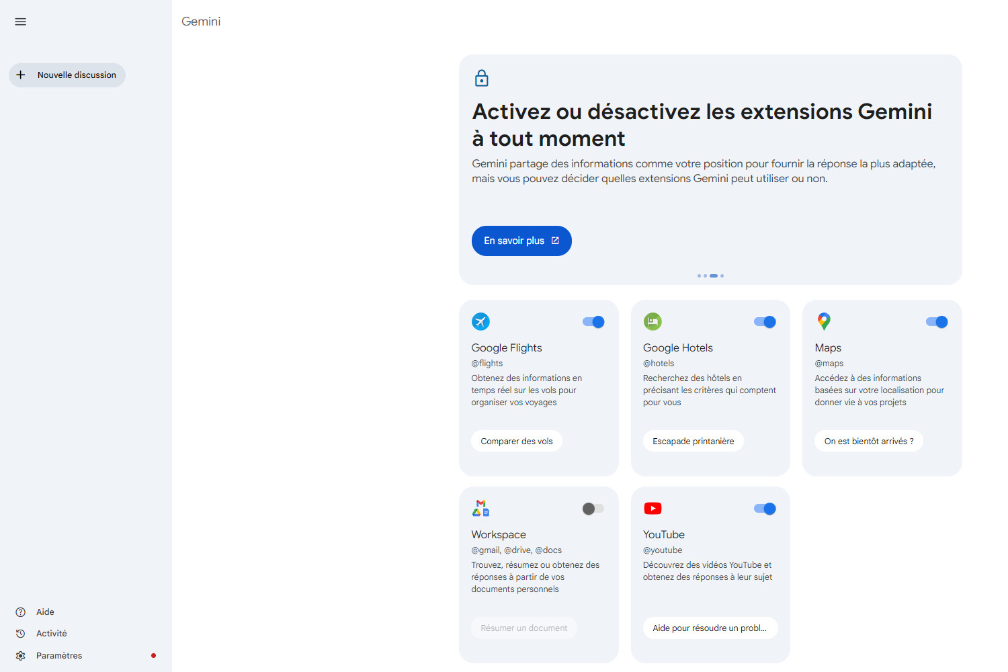The image size is (1008, 672).
Task: Click the Maps pin icon
Action: [x=824, y=321]
